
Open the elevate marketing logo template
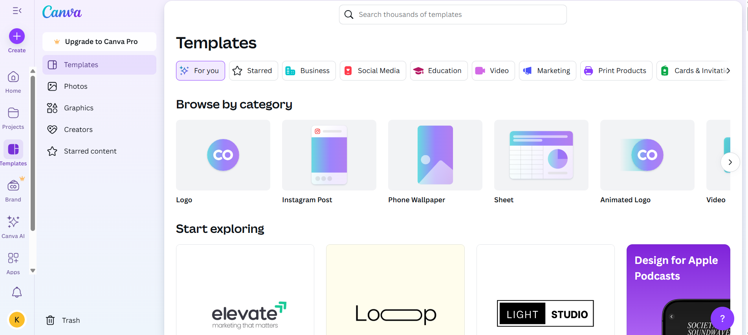click(x=245, y=290)
